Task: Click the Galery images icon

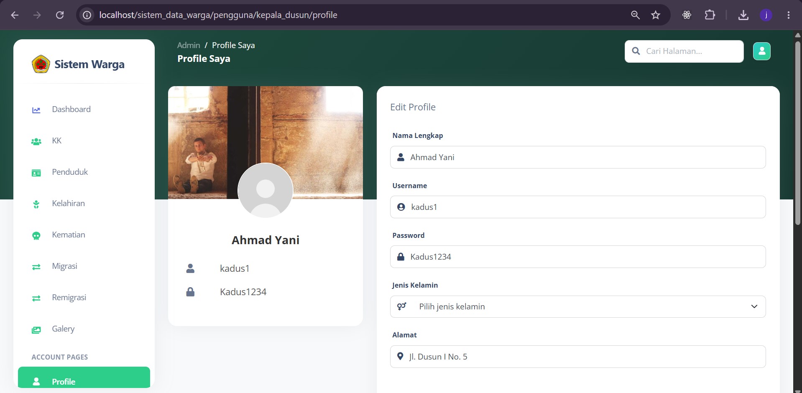Action: pos(36,329)
